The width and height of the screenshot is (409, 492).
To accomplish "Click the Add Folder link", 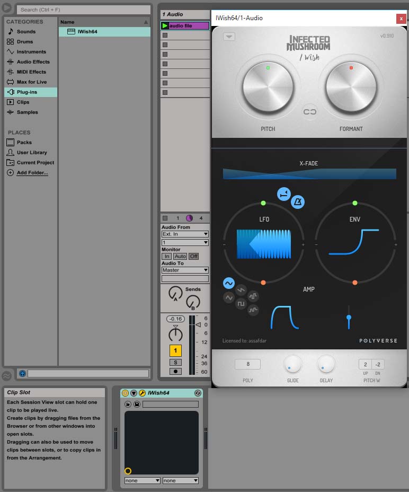I will [32, 173].
